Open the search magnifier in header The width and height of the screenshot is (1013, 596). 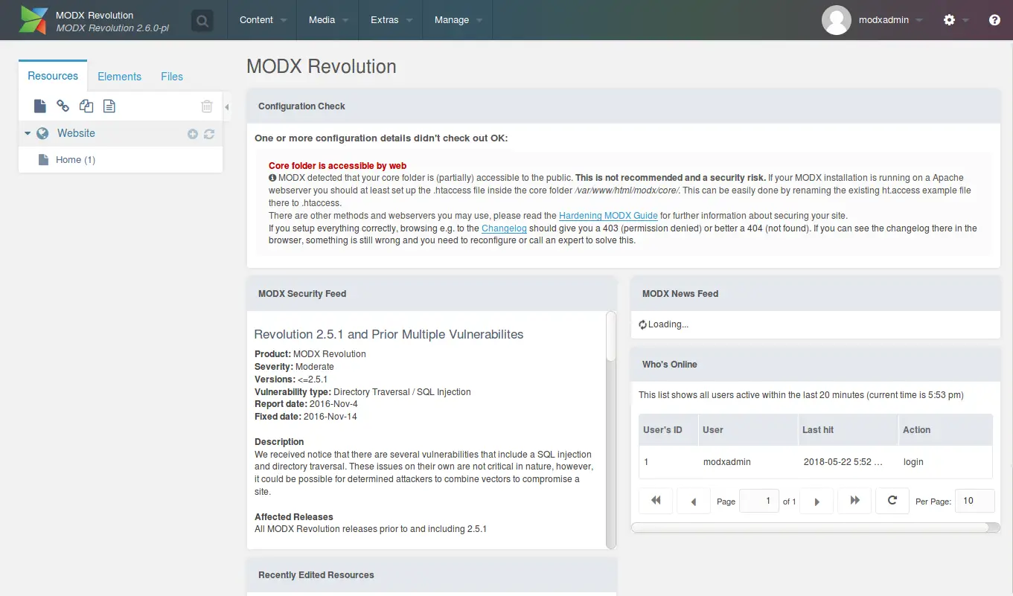[202, 21]
